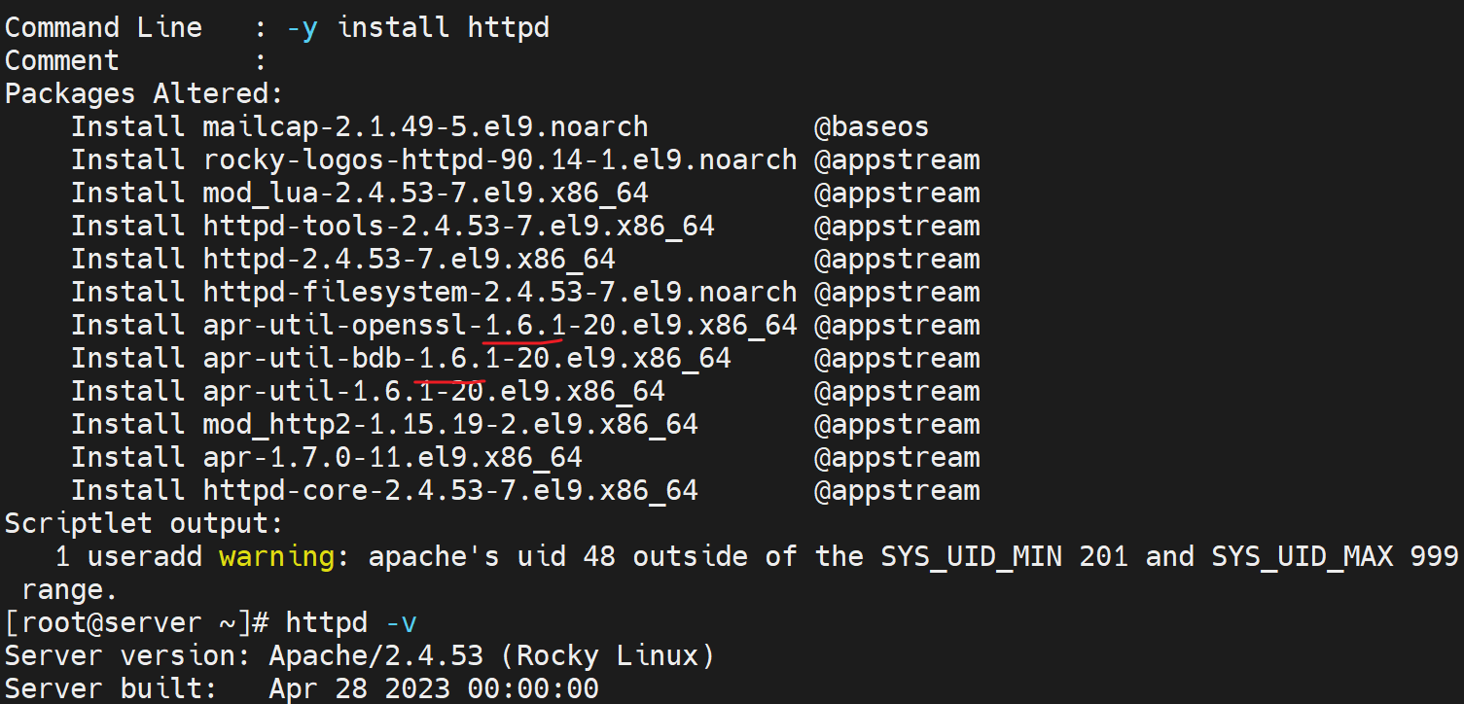The height and width of the screenshot is (704, 1464).
Task: Click the httpd-tools-2.4.53-7.el9.x86_64 package name
Action: 458,226
